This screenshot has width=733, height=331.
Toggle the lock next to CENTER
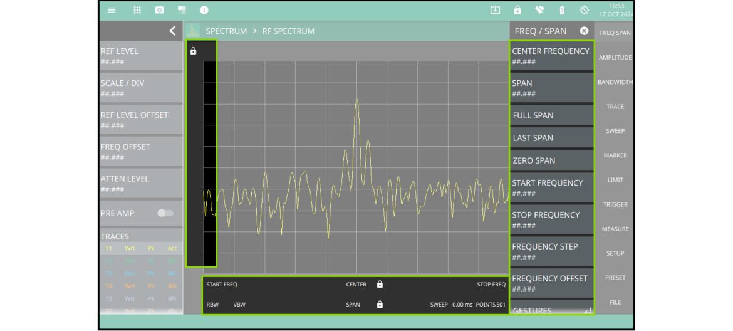[x=380, y=285]
